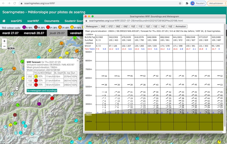Show the 09Z sounding
The width and height of the screenshot is (227, 144).
[125, 26]
